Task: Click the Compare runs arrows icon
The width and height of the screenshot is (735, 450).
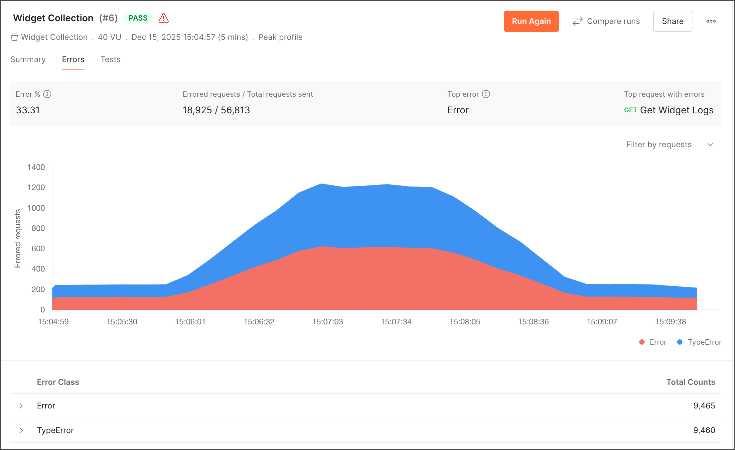Action: coord(577,21)
